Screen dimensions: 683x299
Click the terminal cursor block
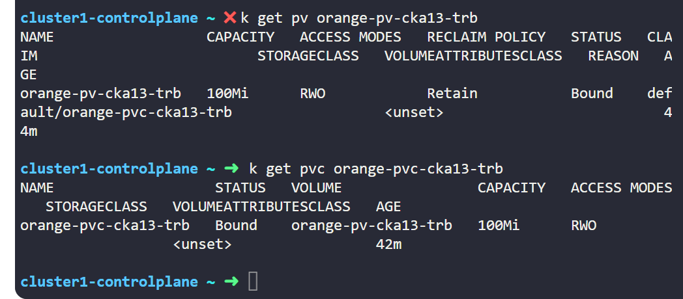pyautogui.click(x=254, y=282)
